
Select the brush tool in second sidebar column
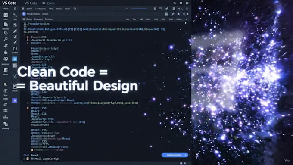(x=15, y=31)
